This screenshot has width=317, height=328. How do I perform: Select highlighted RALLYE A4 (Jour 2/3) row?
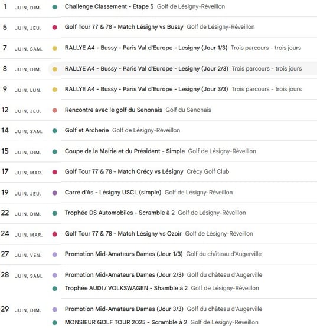point(182,69)
